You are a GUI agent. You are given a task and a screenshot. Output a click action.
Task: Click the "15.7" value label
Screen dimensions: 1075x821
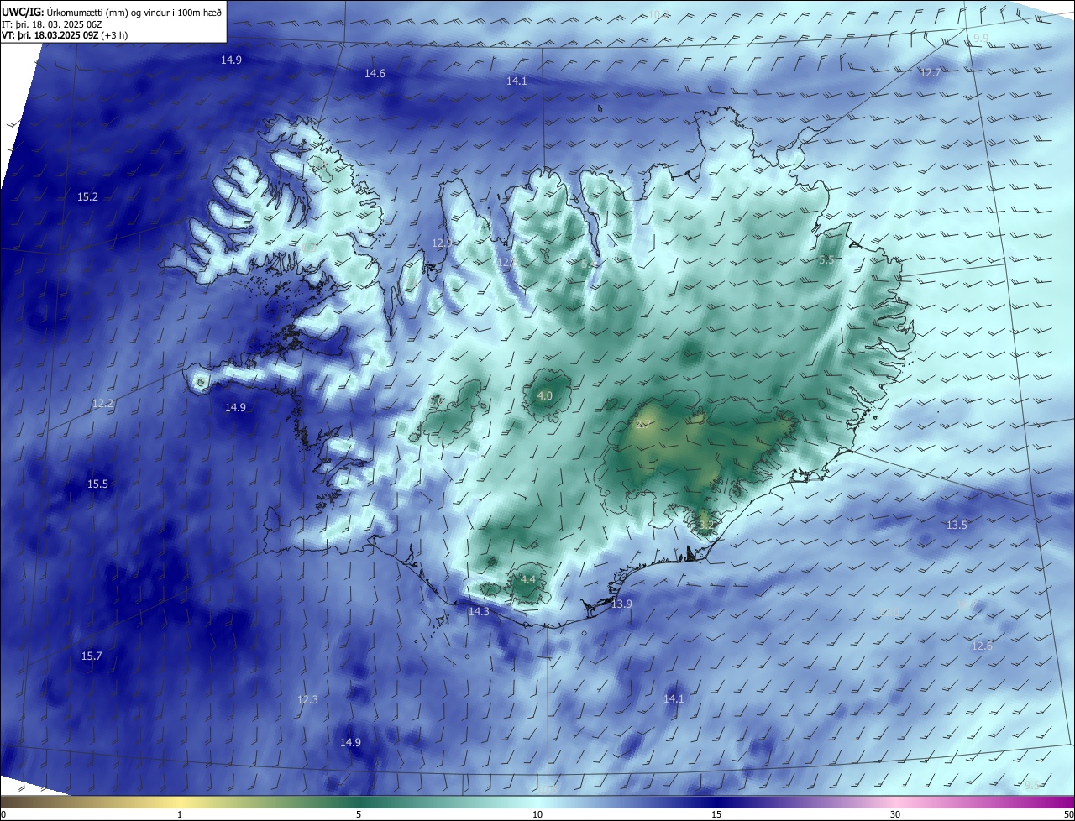coord(91,656)
